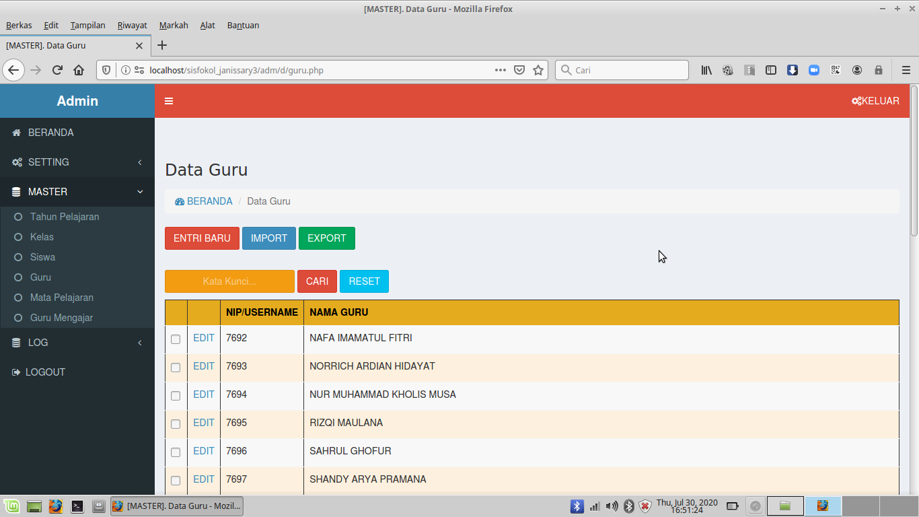Click the QR code extension icon
Screen dimensions: 919x517
tap(836, 70)
